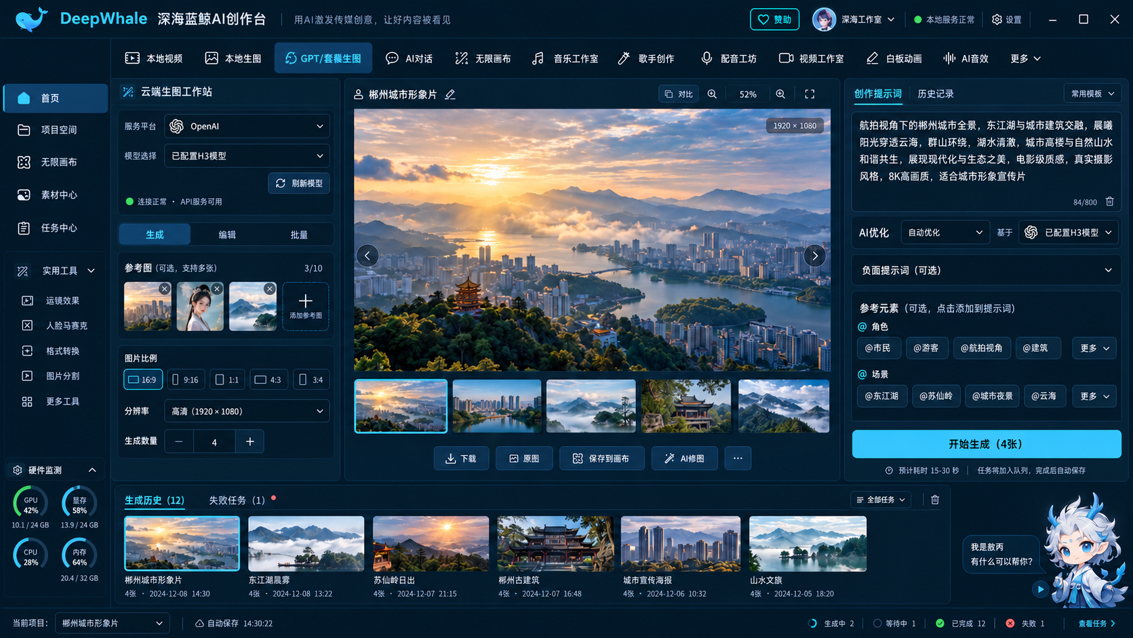Select the 3:4 aspect ratio
1133x638 pixels.
point(311,380)
